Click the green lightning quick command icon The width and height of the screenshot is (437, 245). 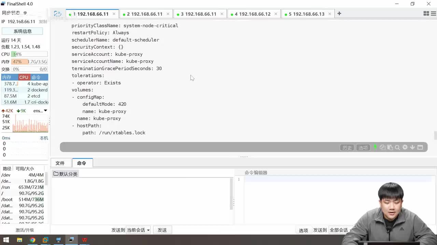(375, 147)
